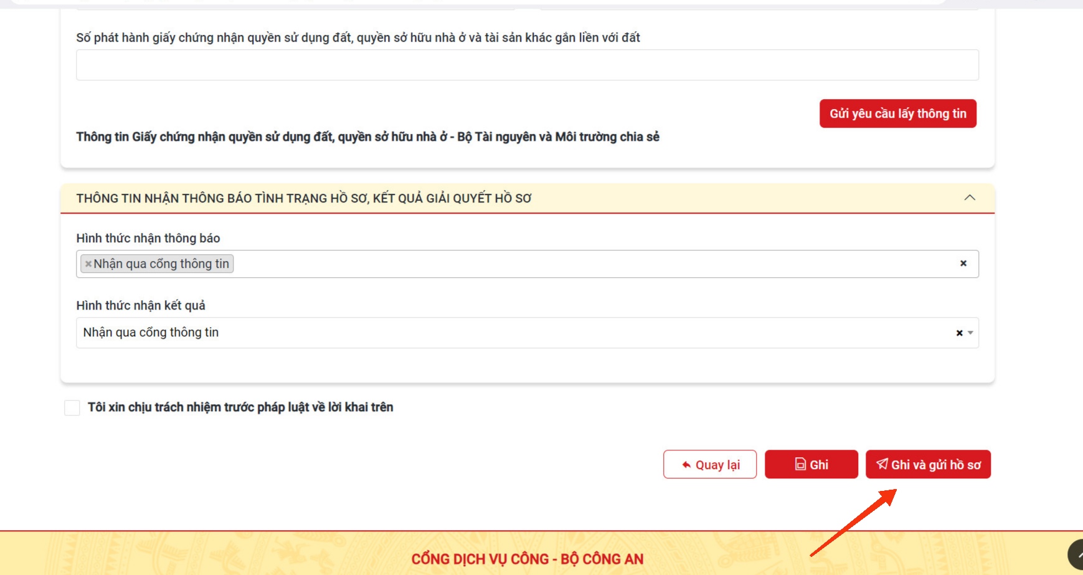This screenshot has height=575, width=1083.
Task: Click the save document icon on Ghi
Action: click(800, 464)
